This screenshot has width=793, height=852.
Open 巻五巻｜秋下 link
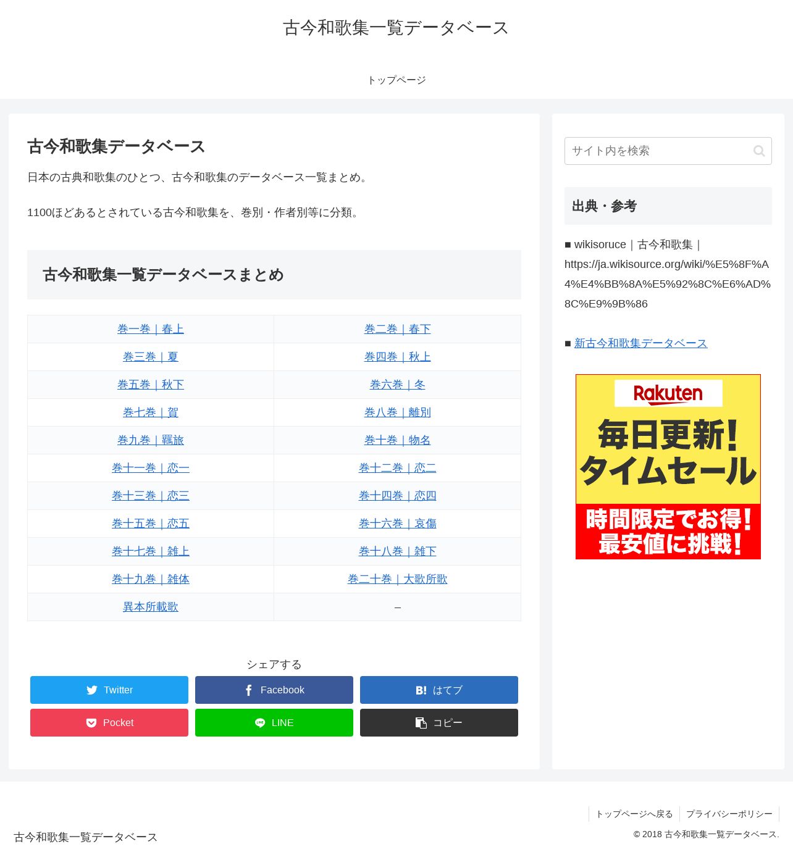[151, 385]
